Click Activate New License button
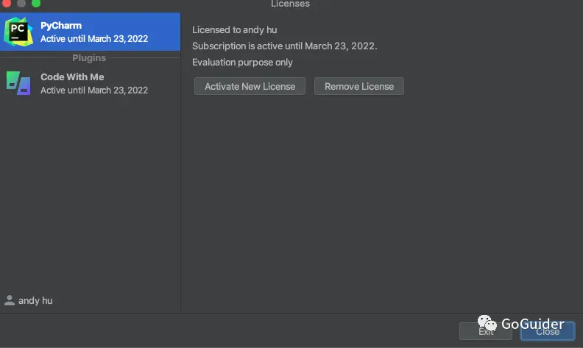The height and width of the screenshot is (348, 583). [x=250, y=86]
